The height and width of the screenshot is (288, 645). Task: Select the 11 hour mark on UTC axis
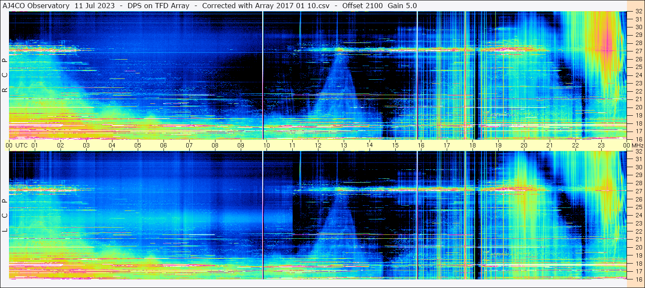(292, 145)
